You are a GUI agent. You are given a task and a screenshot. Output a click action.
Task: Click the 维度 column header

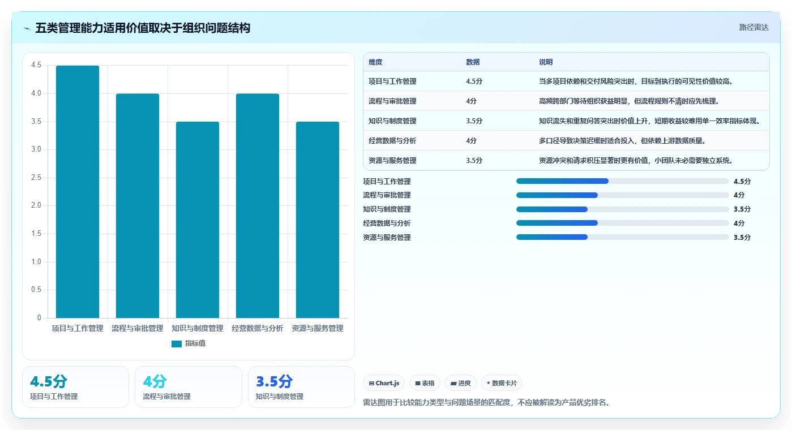(x=375, y=62)
